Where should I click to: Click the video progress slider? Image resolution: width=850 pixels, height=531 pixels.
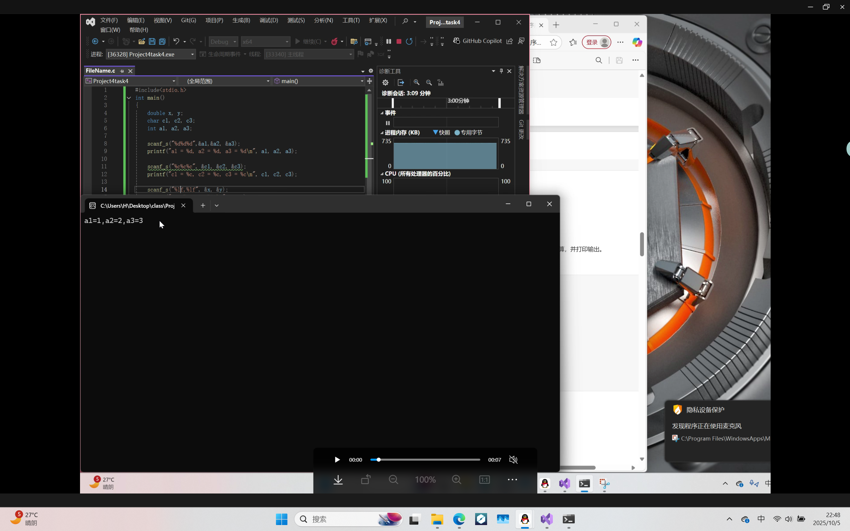425,460
